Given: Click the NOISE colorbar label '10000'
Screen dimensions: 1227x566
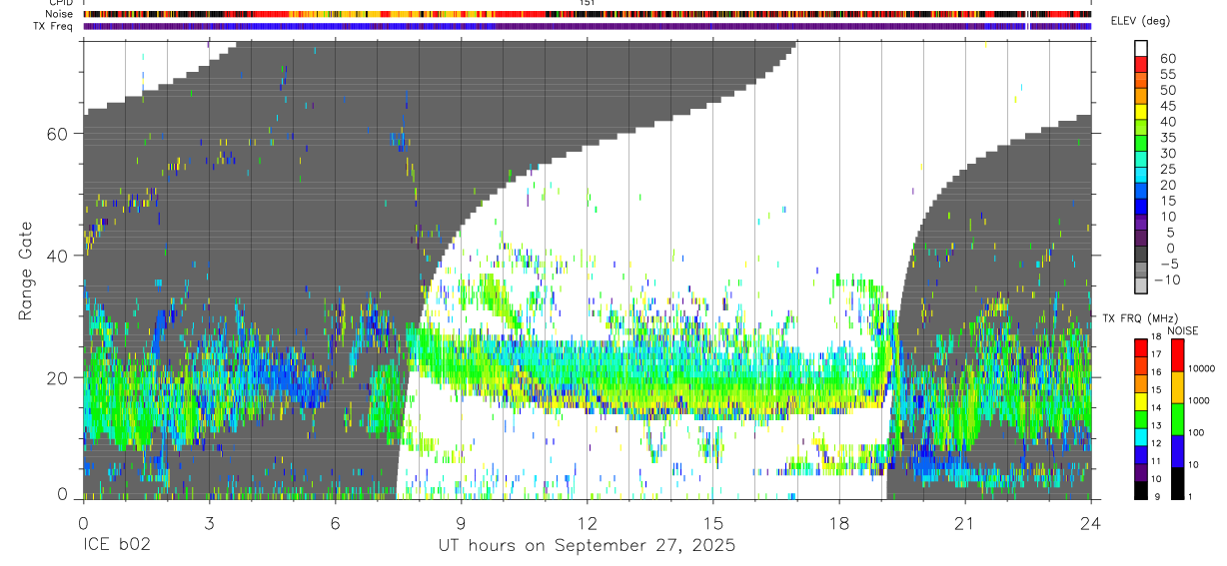Looking at the screenshot, I should point(1204,369).
